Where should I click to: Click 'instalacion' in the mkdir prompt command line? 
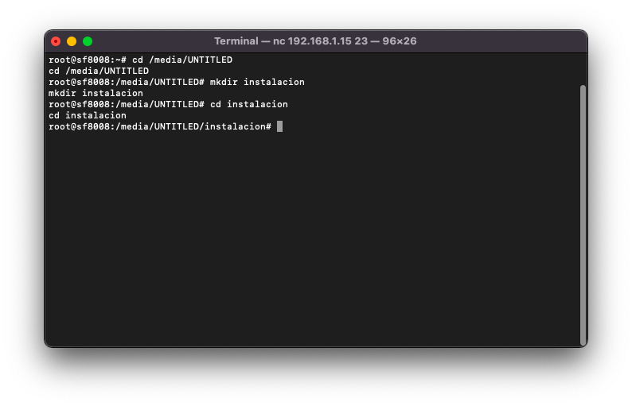(274, 82)
